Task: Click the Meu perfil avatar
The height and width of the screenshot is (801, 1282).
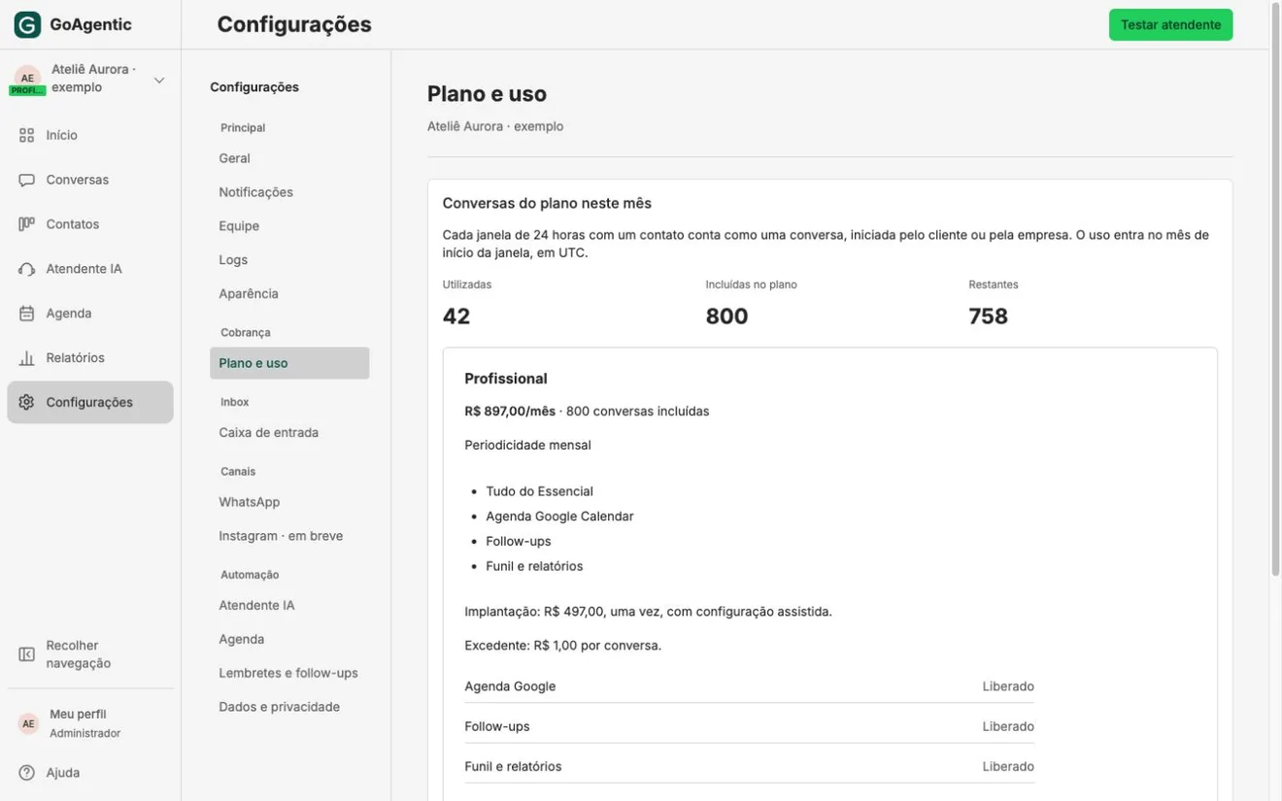Action: coord(28,723)
